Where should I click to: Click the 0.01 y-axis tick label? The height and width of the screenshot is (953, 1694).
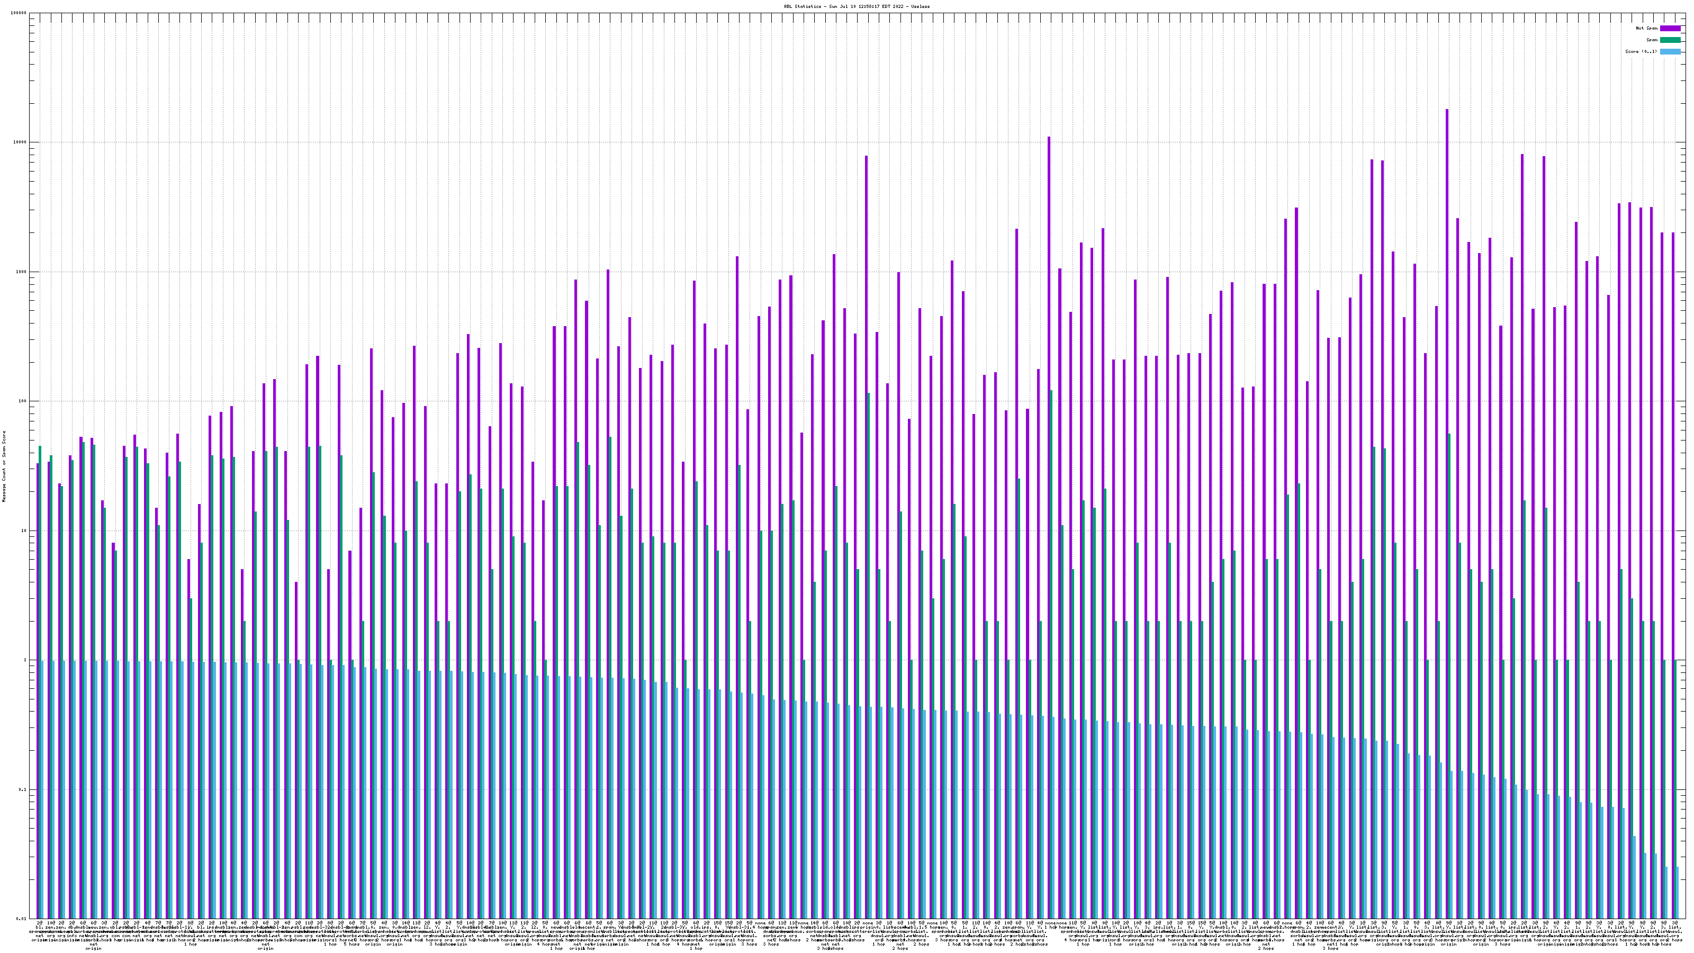pyautogui.click(x=21, y=919)
